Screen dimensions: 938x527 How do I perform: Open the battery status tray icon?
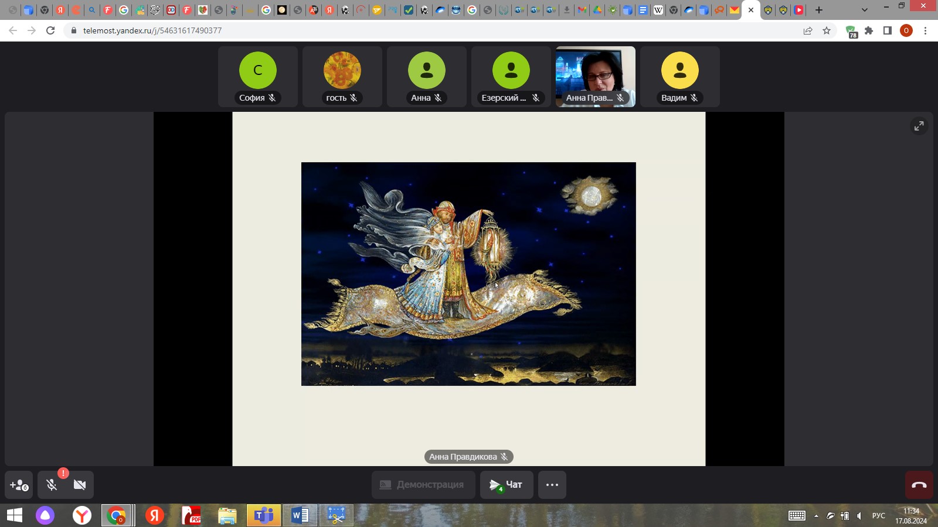[845, 516]
